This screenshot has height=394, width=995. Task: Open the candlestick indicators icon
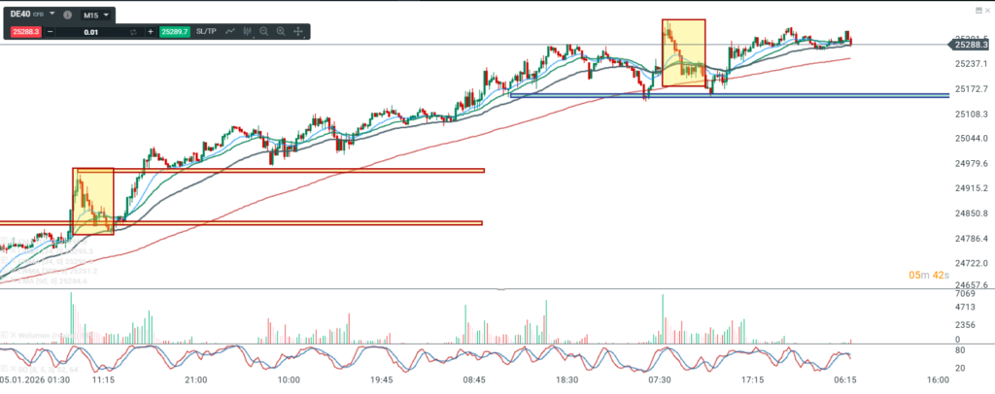[x=248, y=32]
